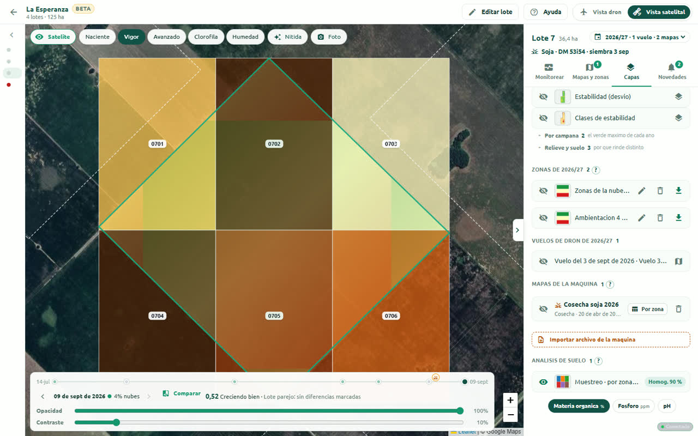This screenshot has width=698, height=436.
Task: Open the Mapas y zonas tab
Action: (x=591, y=71)
